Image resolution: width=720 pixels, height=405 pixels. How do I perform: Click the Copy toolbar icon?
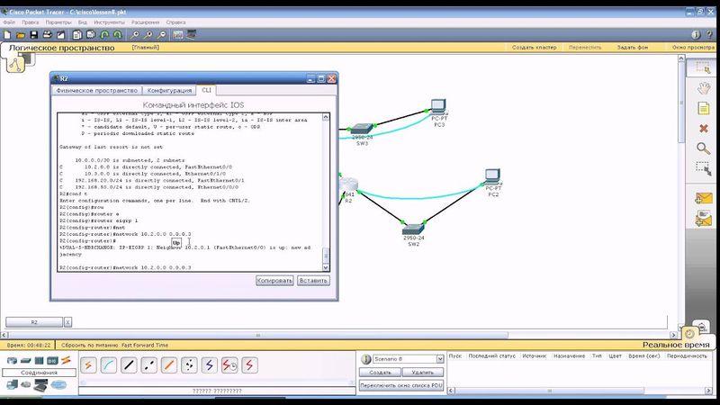(x=77, y=34)
